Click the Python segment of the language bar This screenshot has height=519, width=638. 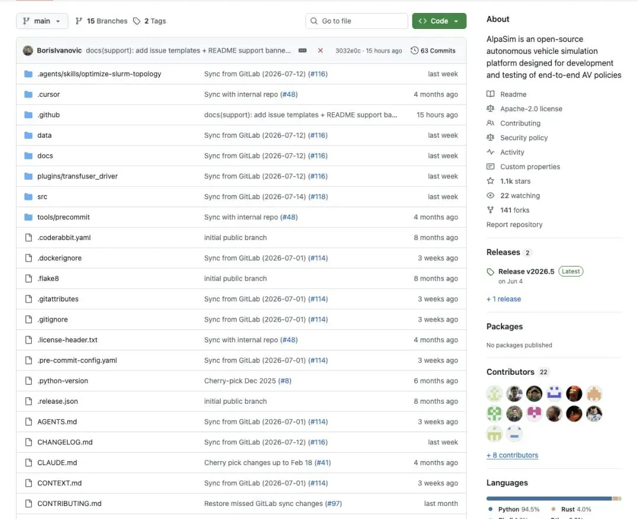pyautogui.click(x=549, y=498)
